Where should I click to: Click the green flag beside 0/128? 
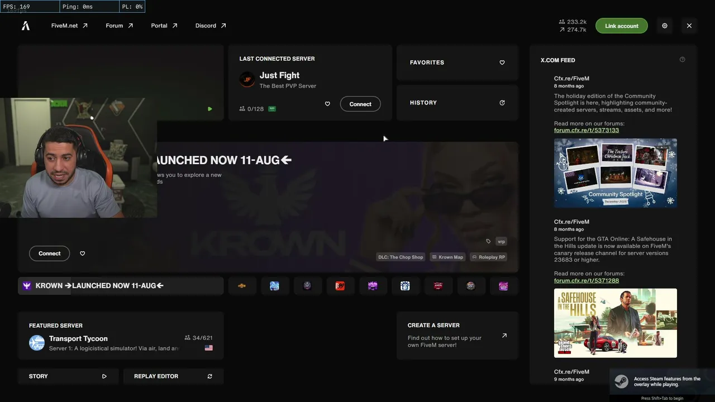tap(272, 109)
